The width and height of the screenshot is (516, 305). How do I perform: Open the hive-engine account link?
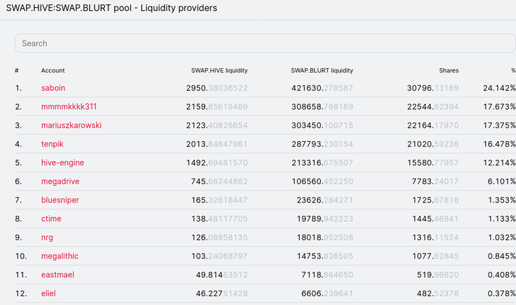pos(63,162)
